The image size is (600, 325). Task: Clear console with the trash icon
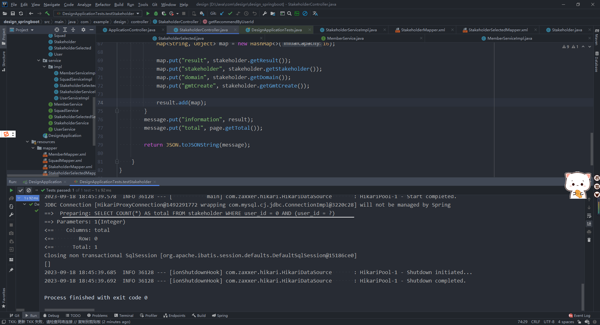coord(589,240)
